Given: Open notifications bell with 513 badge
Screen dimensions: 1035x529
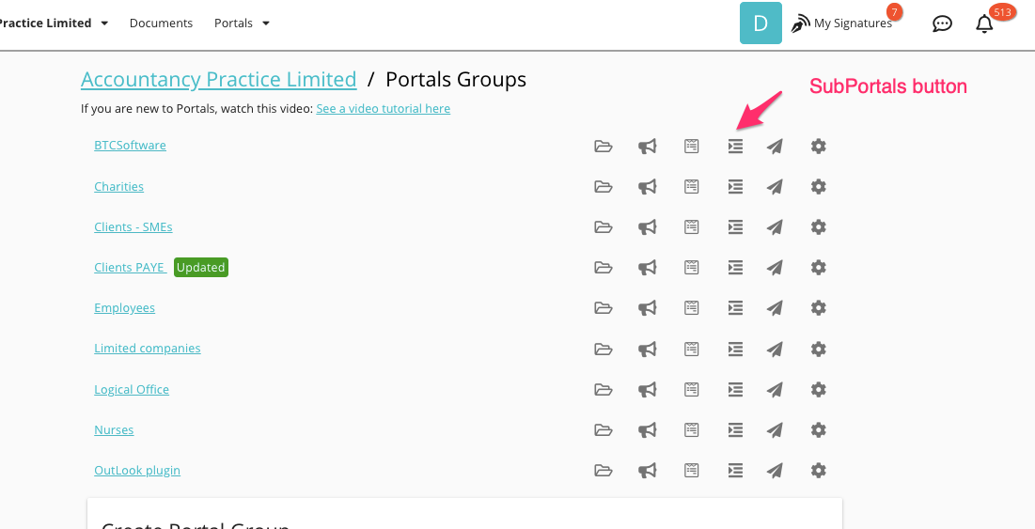Looking at the screenshot, I should pyautogui.click(x=984, y=23).
